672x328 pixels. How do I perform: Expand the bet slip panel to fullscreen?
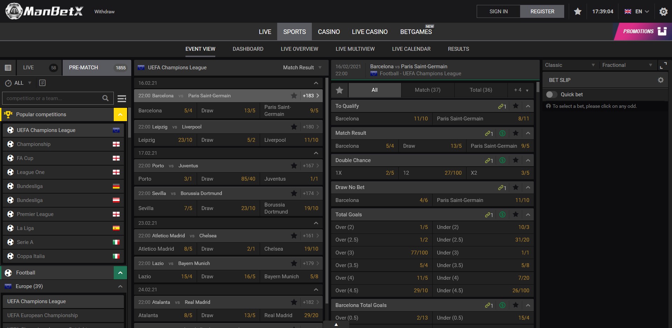tap(663, 65)
